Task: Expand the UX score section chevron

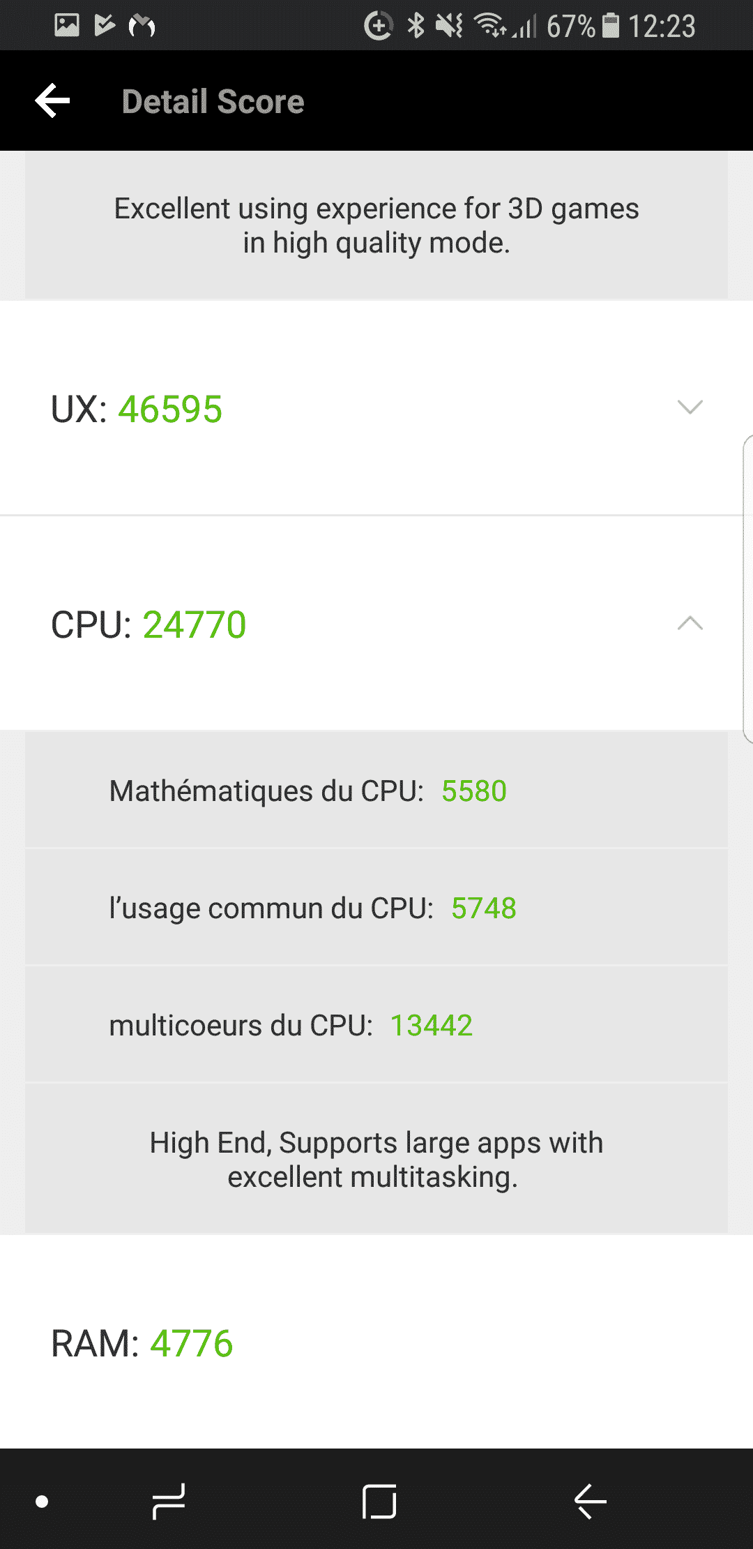Action: tap(690, 407)
